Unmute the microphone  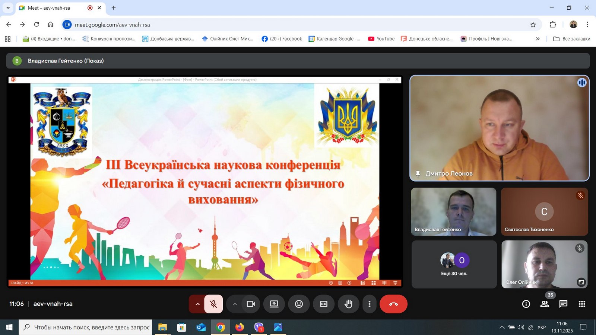coord(213,304)
